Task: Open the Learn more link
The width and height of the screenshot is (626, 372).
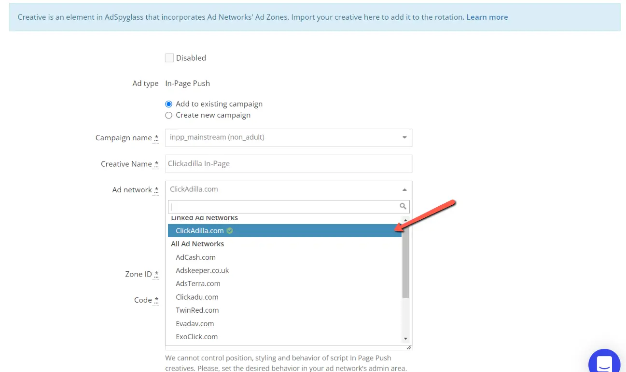Action: tap(487, 17)
